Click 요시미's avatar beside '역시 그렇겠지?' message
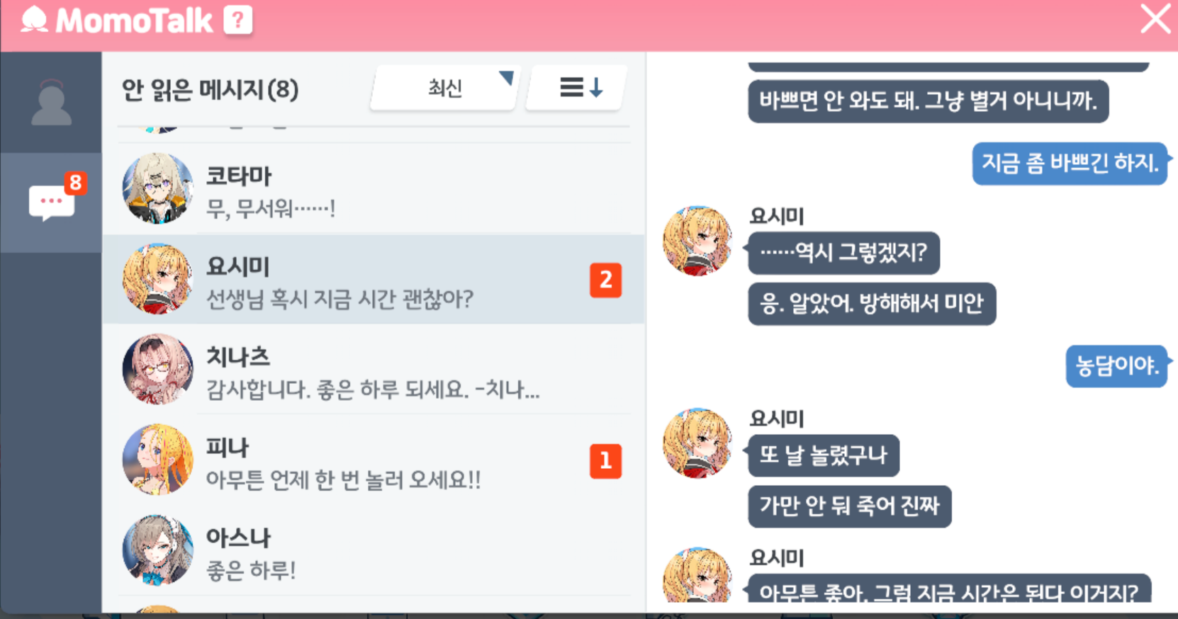1178x619 pixels. [697, 241]
